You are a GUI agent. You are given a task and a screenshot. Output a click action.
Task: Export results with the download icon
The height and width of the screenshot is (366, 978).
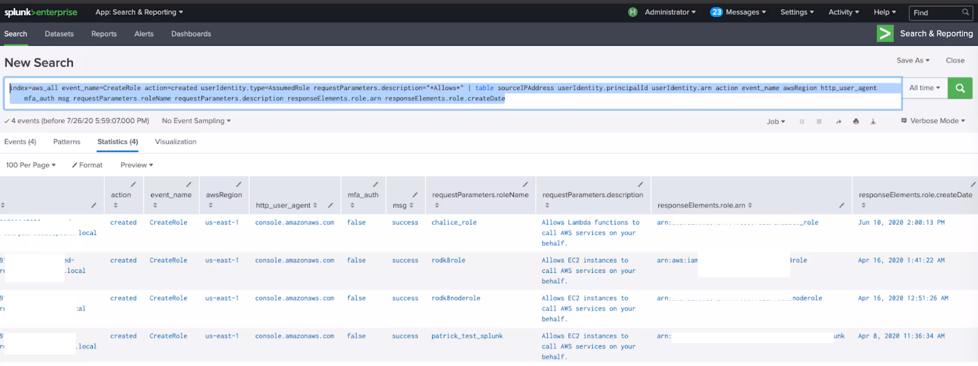[873, 121]
